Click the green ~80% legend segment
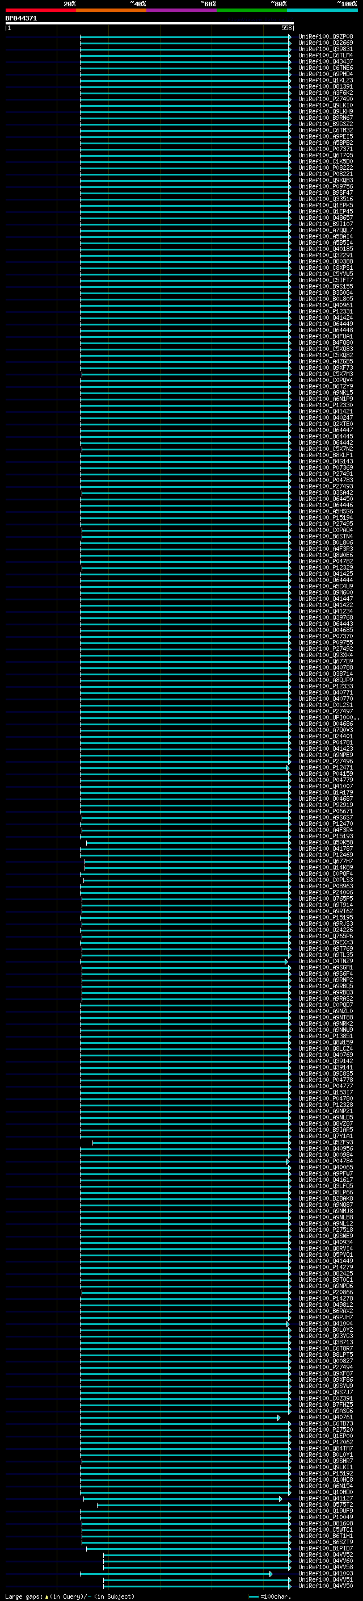 (252, 10)
